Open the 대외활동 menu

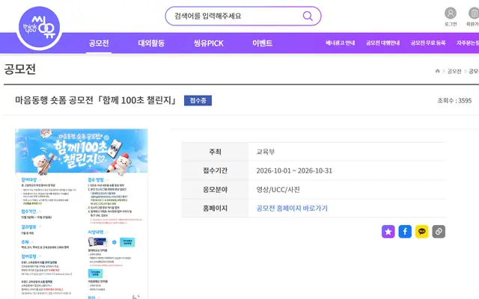pos(151,43)
